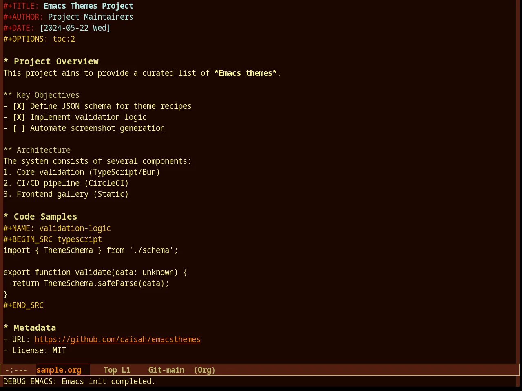
Task: Click the '#+DATE:' keyword
Action: [x=19, y=28]
